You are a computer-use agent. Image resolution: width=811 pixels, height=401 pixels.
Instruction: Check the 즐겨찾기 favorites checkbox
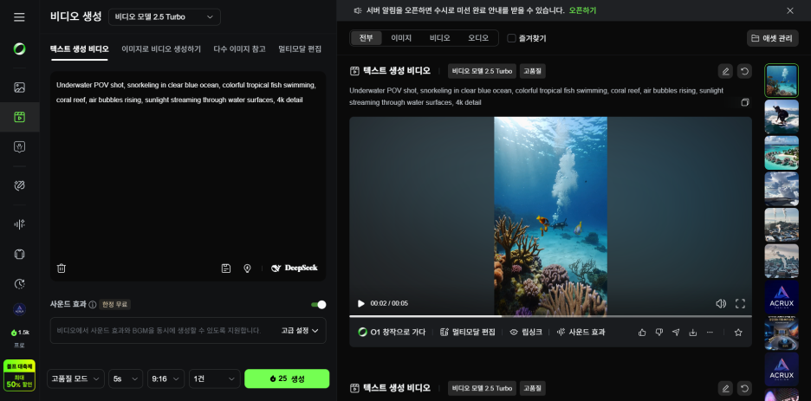click(511, 38)
